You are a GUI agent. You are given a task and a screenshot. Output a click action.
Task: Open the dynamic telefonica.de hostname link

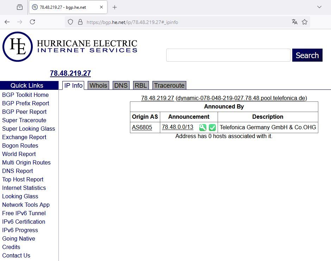(241, 98)
